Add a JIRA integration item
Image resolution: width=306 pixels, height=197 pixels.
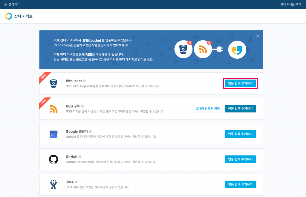(x=240, y=184)
